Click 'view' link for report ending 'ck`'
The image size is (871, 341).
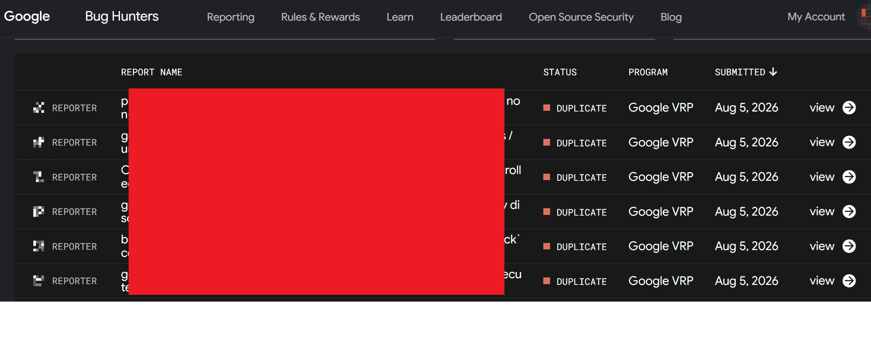point(822,246)
